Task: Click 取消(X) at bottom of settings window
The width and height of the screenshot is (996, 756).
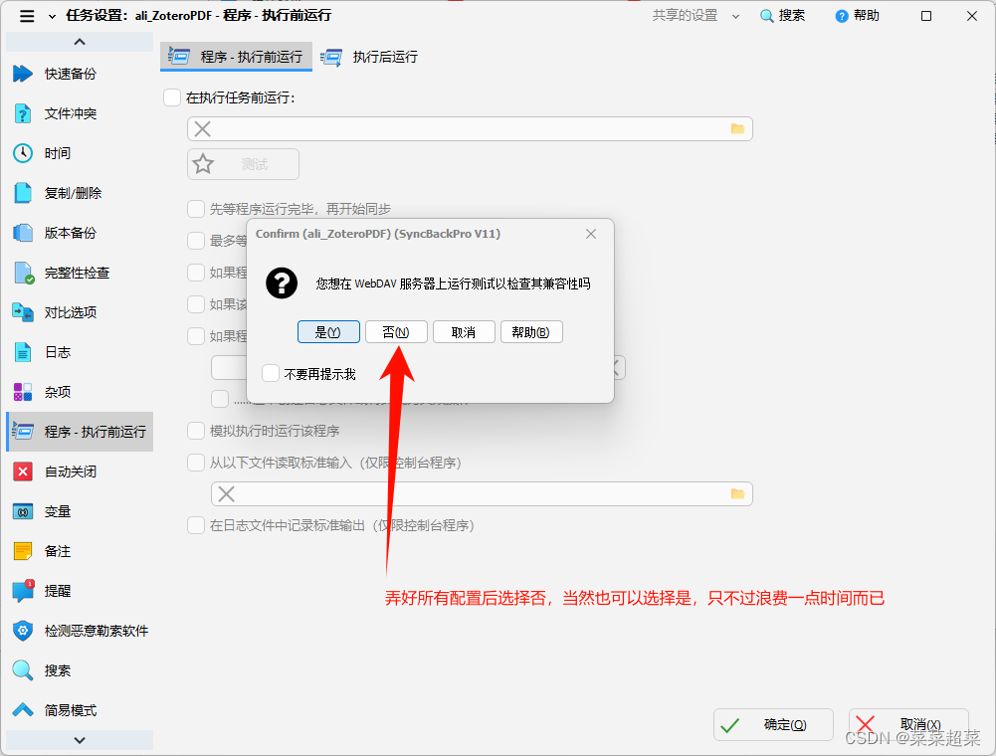Action: (908, 725)
